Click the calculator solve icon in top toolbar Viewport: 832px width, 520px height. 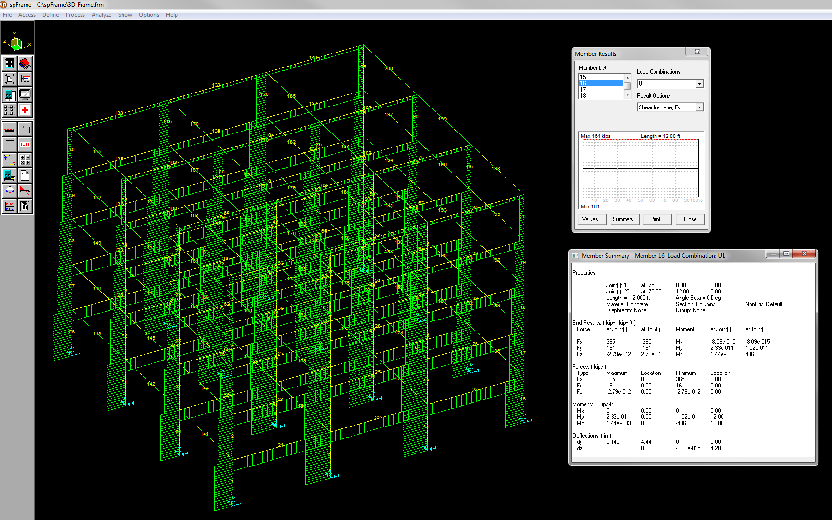tap(10, 94)
